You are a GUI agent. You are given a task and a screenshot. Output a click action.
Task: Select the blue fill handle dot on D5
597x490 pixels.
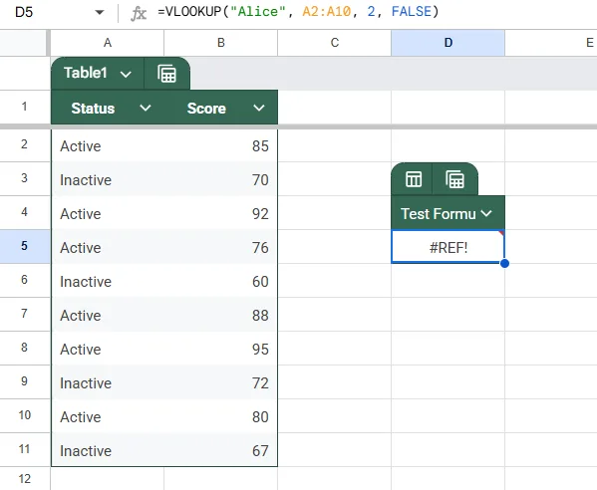(x=504, y=263)
